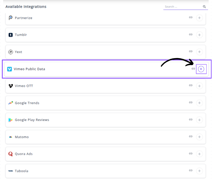
Task: Click the link icon for Quora Ads
Action: pyautogui.click(x=191, y=153)
